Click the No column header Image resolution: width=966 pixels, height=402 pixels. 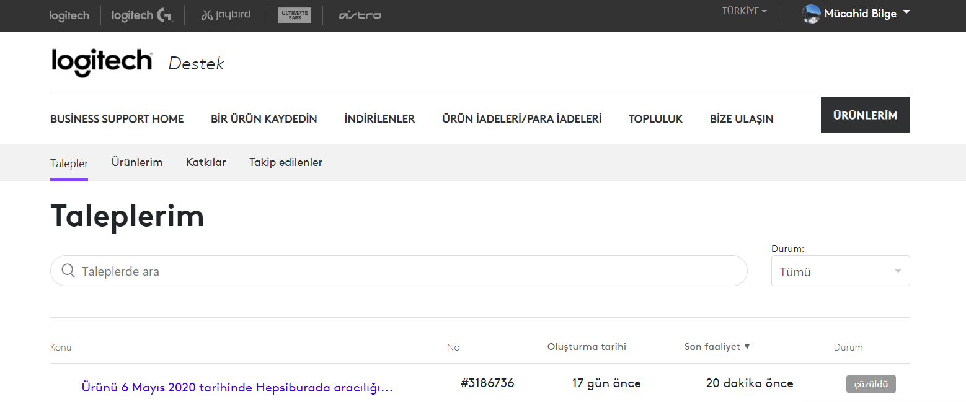coord(453,347)
